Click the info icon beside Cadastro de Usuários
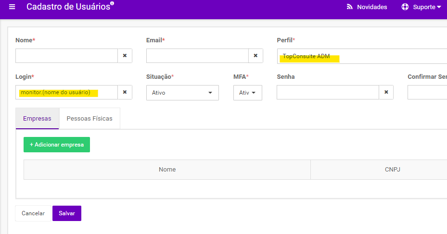Viewport: 447px width, 234px height. 112,3
